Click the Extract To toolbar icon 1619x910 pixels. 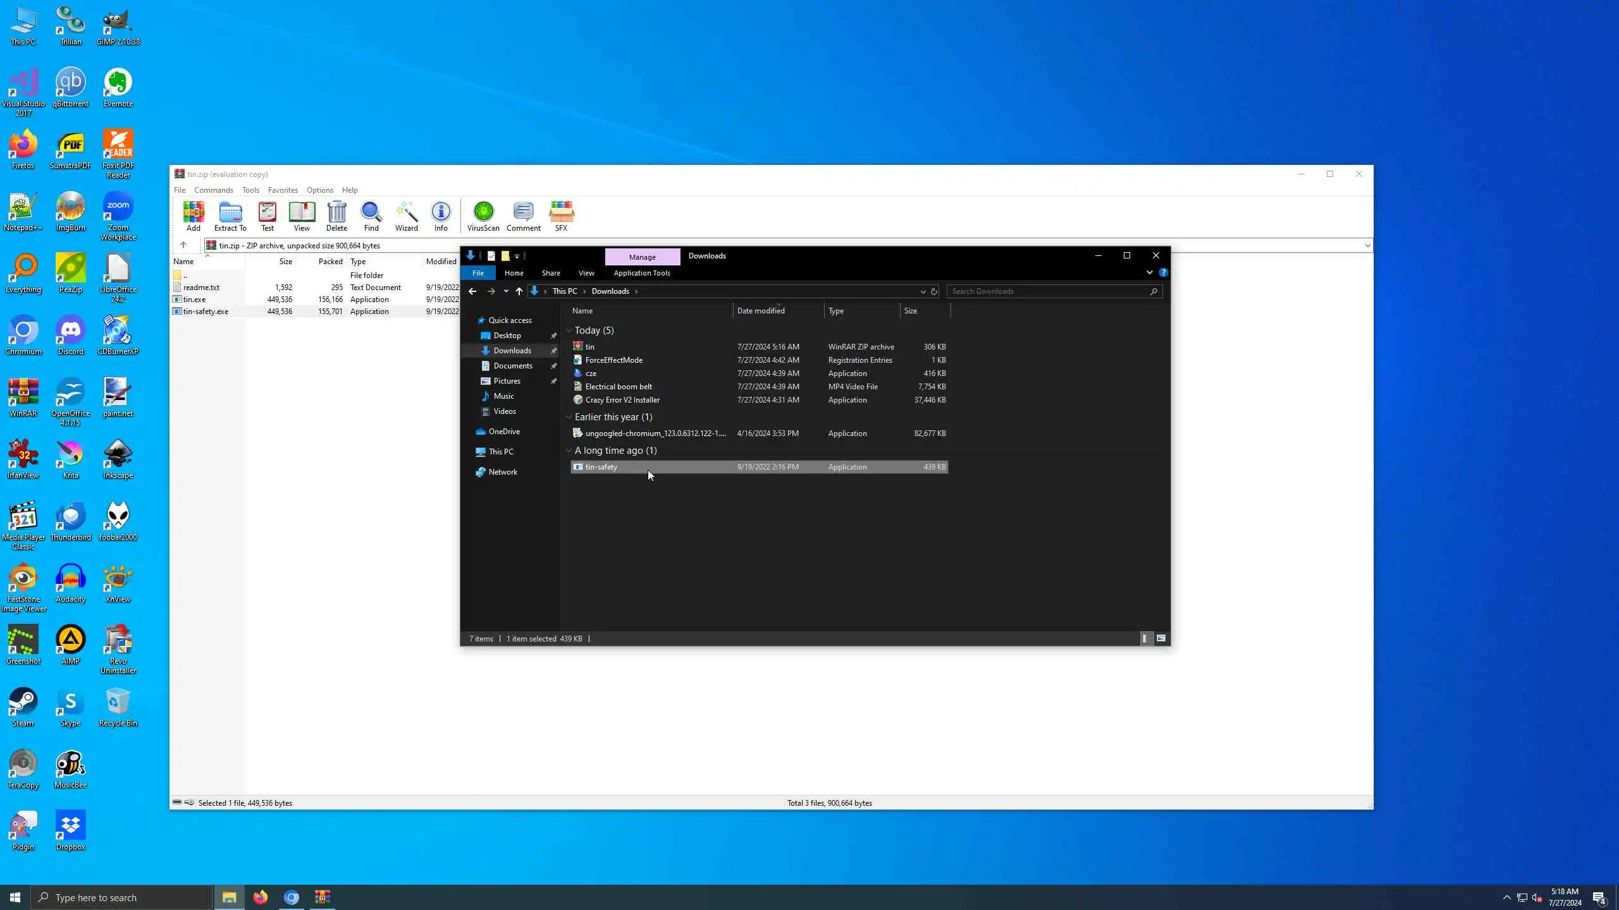[230, 216]
